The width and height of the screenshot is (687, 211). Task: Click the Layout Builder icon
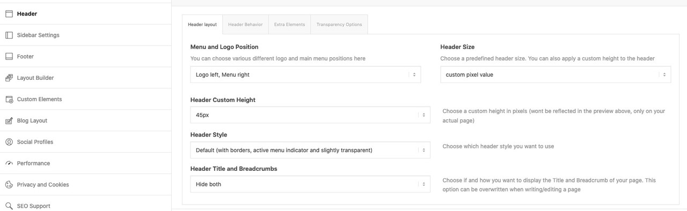[x=9, y=78]
